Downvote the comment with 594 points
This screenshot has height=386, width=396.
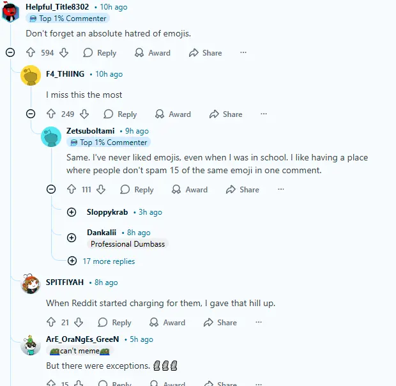pos(64,53)
